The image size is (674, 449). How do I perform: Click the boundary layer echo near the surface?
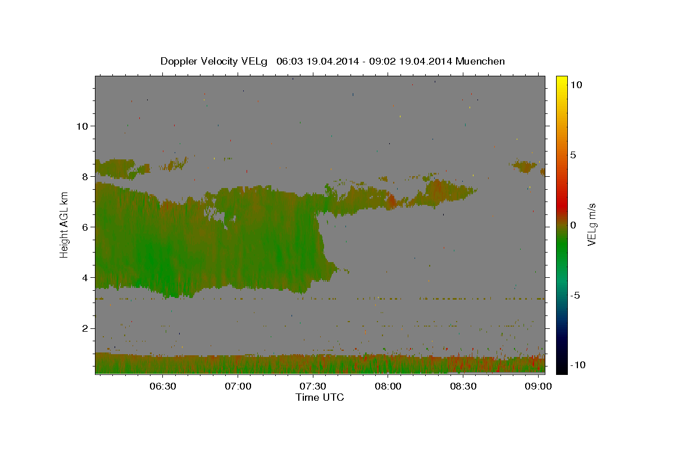(x=320, y=364)
